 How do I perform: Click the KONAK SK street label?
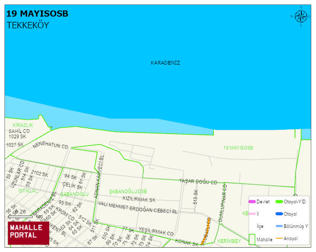[187, 242]
